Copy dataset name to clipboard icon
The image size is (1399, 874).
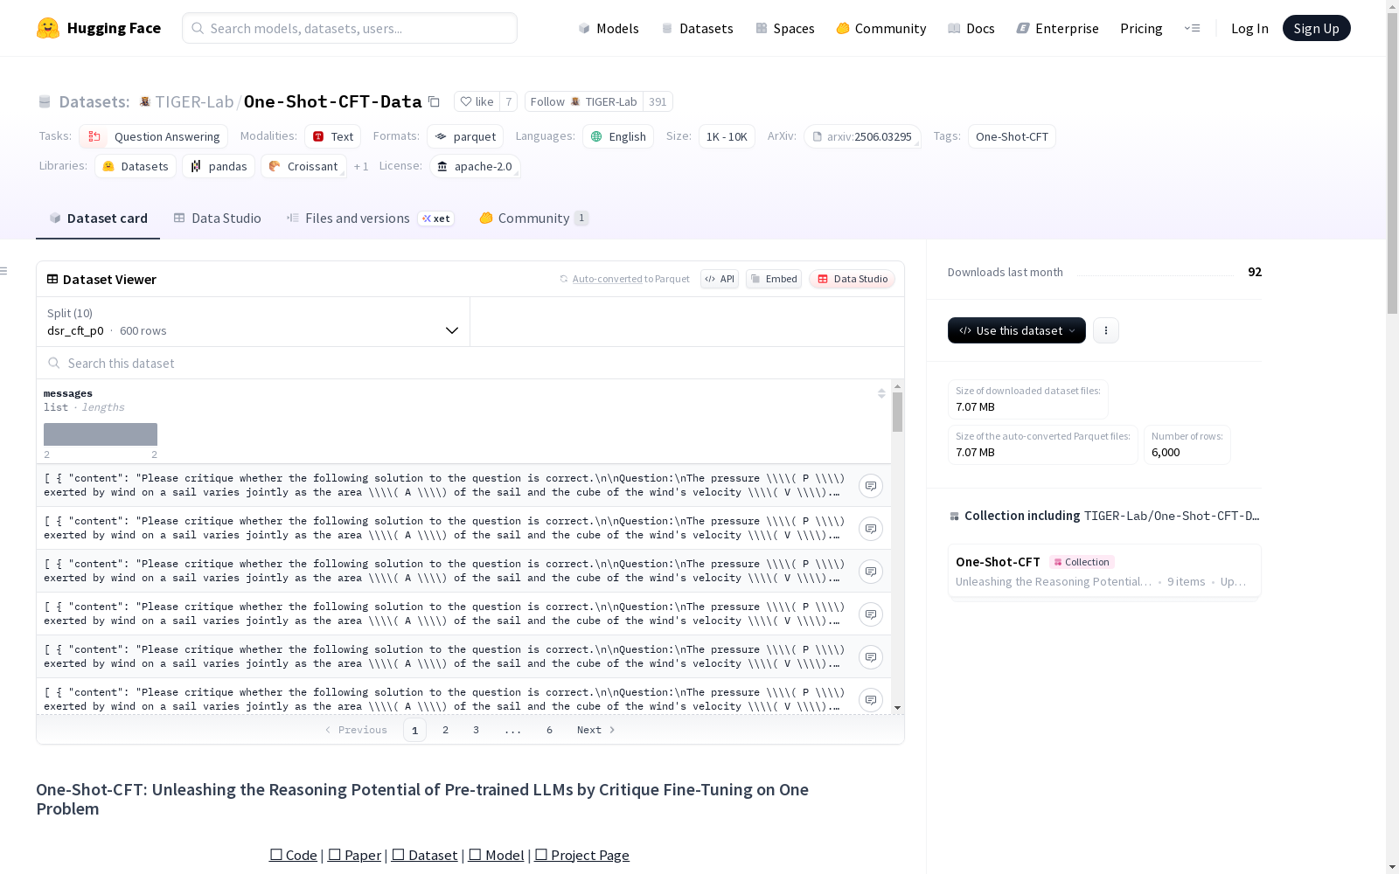coord(434,101)
